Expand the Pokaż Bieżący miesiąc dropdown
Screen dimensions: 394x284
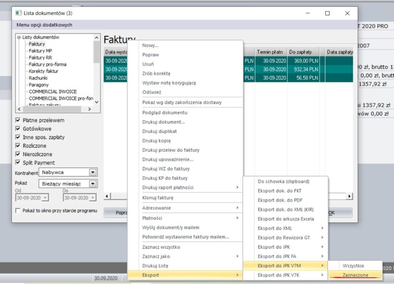(x=93, y=184)
